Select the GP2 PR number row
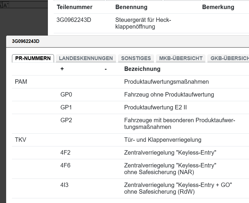Viewport: 249px width, 203px height. [x=66, y=120]
